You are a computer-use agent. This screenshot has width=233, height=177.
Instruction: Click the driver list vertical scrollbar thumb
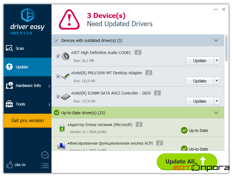(226, 48)
